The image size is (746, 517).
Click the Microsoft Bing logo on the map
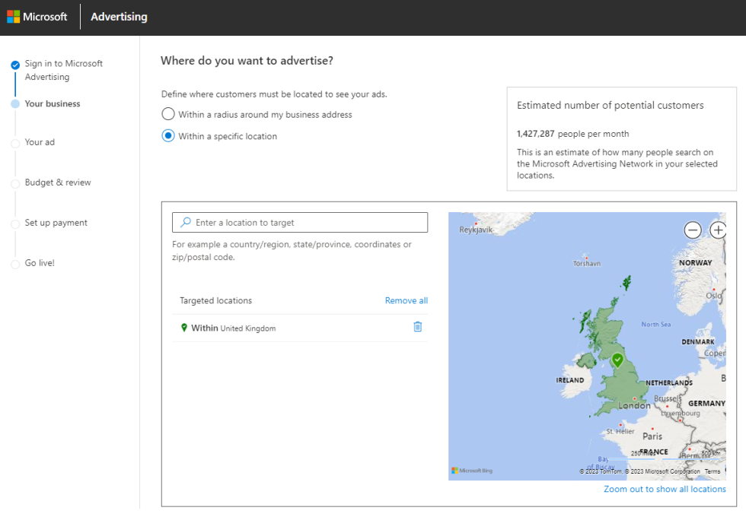point(473,471)
